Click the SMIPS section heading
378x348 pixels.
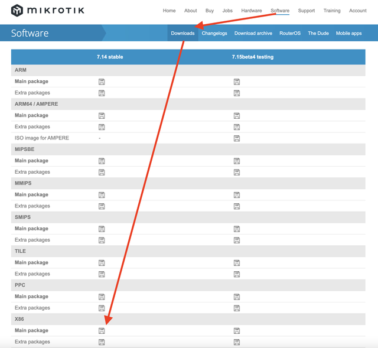click(x=22, y=217)
